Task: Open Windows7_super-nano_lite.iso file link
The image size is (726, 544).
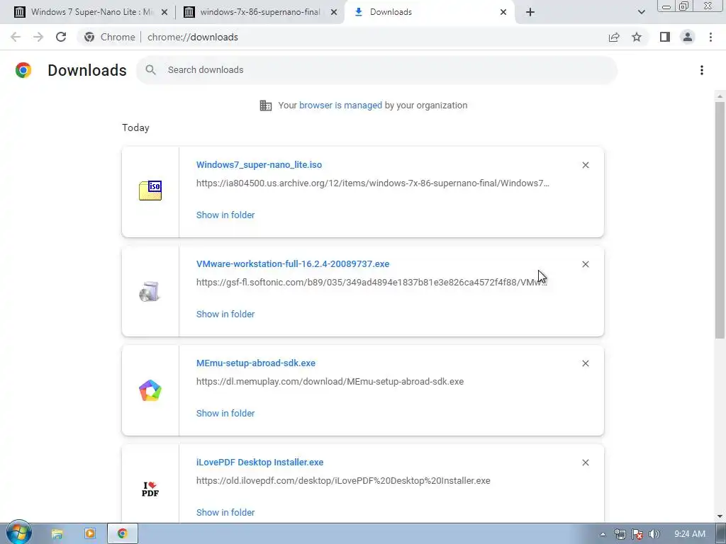Action: pyautogui.click(x=259, y=164)
